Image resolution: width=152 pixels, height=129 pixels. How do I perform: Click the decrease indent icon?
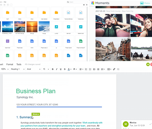click(94, 69)
